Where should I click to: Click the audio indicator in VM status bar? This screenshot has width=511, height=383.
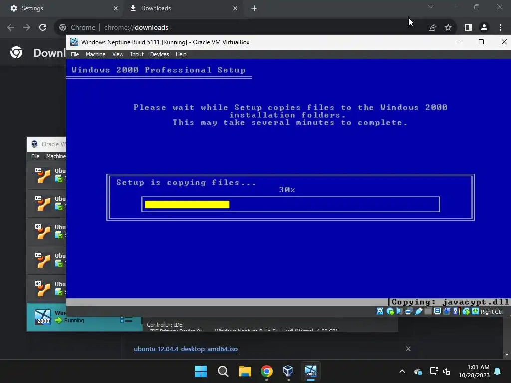400,311
